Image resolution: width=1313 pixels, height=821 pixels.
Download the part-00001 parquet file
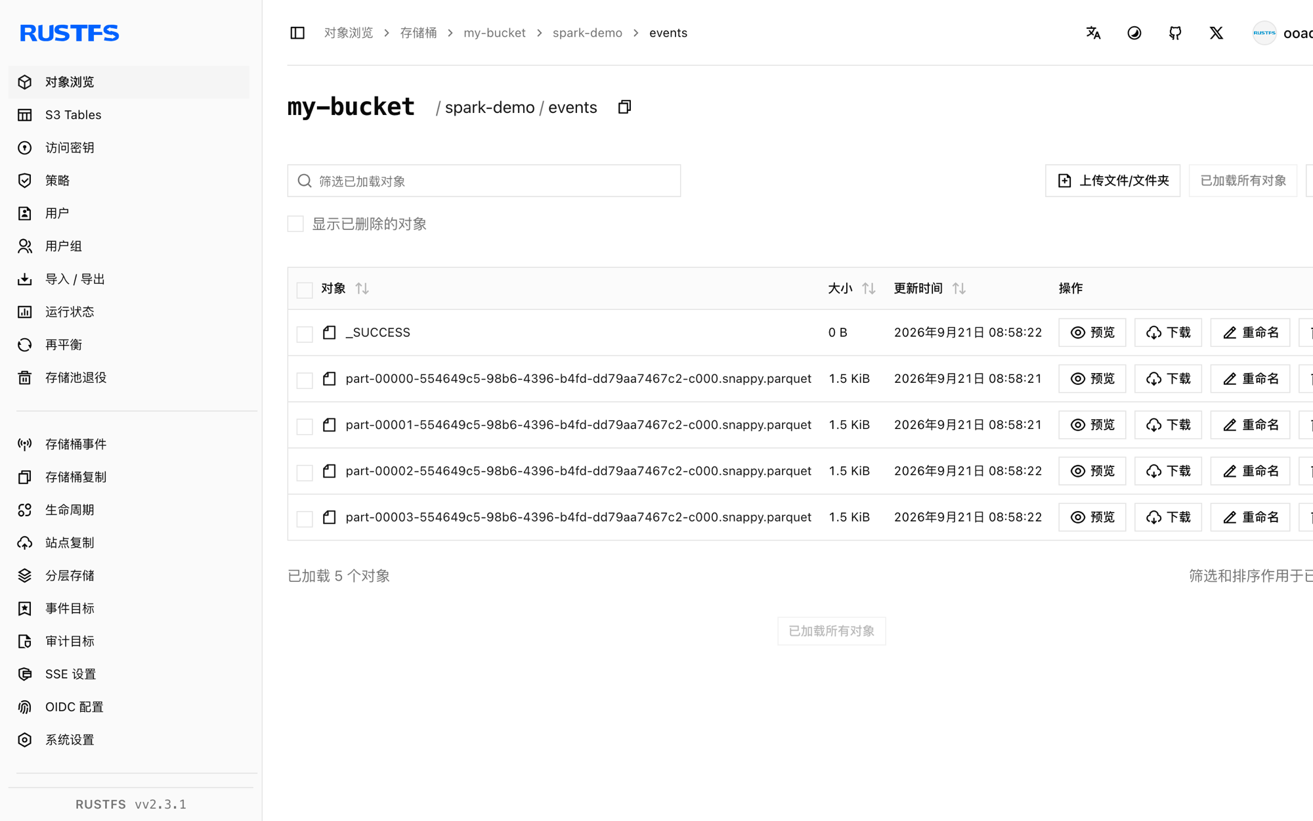[1168, 425]
